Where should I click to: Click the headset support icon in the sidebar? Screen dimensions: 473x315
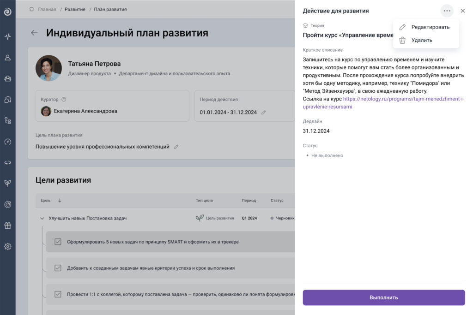tap(7, 99)
